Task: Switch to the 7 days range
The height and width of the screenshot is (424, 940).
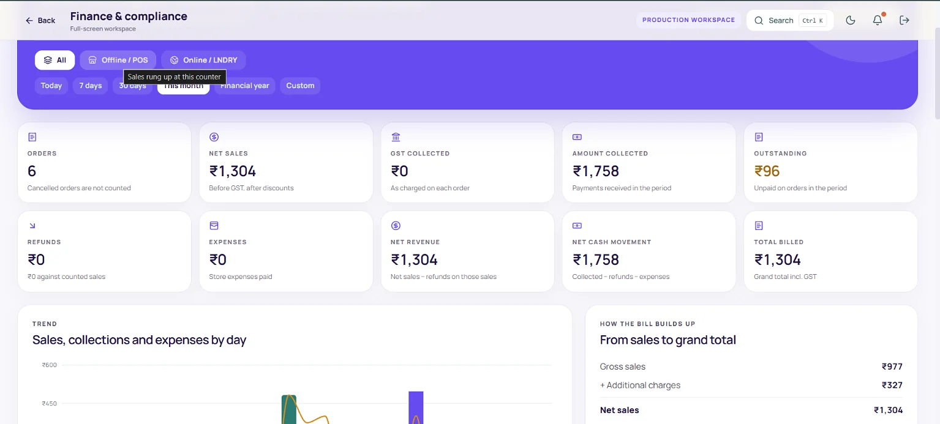Action: (91, 86)
